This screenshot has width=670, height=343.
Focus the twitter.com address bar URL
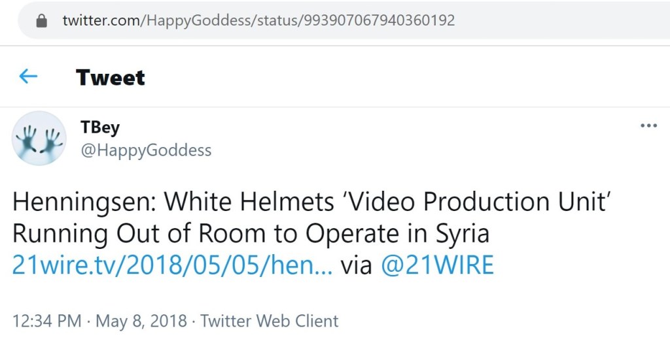click(x=258, y=20)
